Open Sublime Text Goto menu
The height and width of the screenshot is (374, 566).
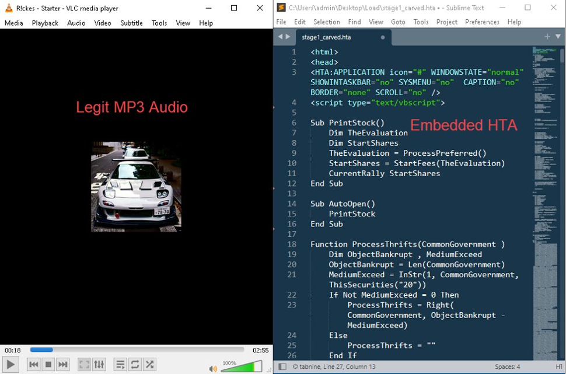(x=398, y=22)
